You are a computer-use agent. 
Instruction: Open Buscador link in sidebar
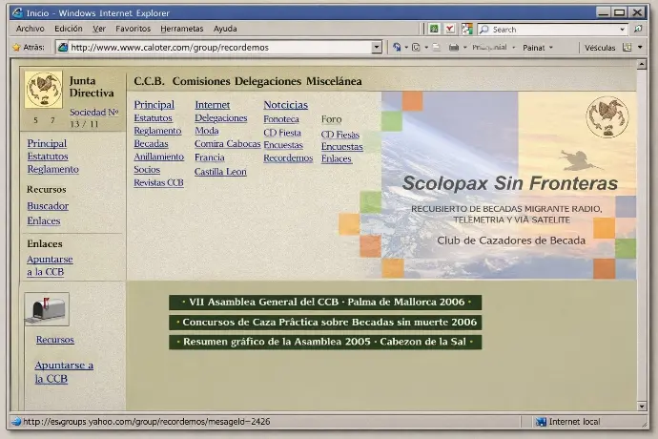pos(48,206)
